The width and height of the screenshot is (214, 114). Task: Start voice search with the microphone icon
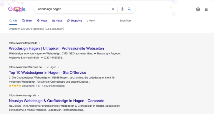click(x=122, y=9)
